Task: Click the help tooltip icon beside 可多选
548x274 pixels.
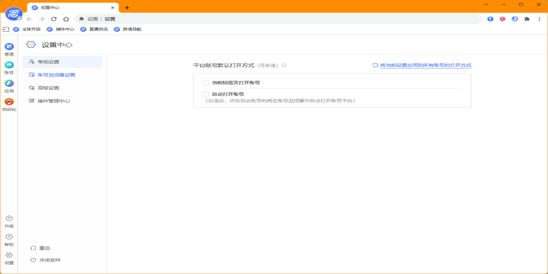Action: 284,65
